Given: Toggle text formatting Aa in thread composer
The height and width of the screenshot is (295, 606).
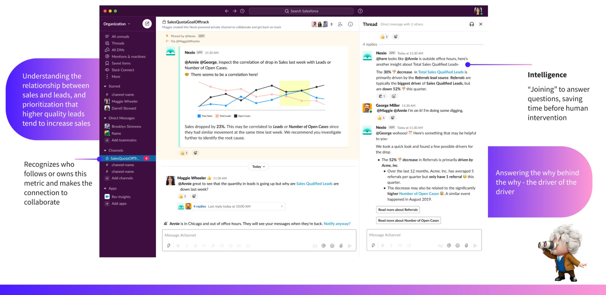Looking at the screenshot, I should [x=440, y=246].
